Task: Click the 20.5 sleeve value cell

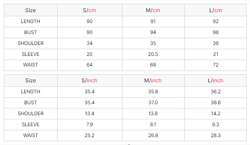Action: coord(153,54)
